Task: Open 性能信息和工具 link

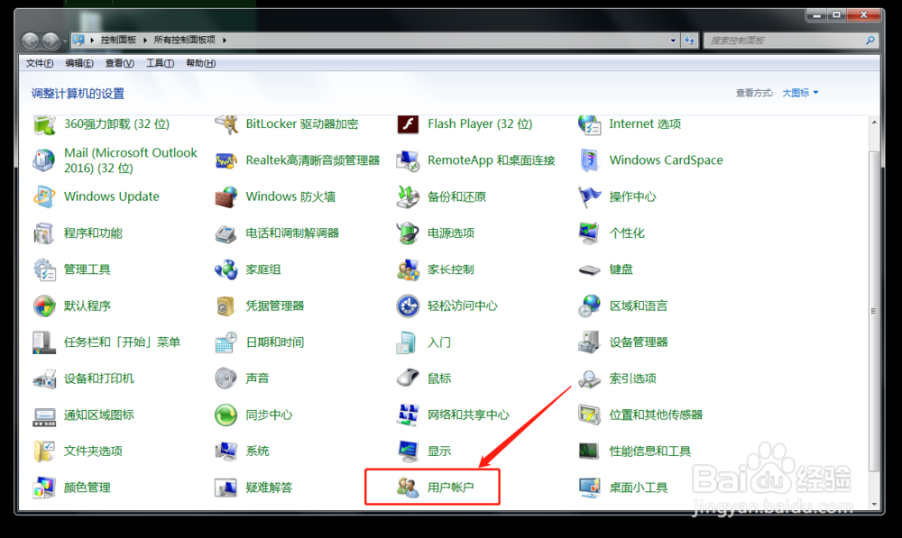Action: [x=650, y=451]
